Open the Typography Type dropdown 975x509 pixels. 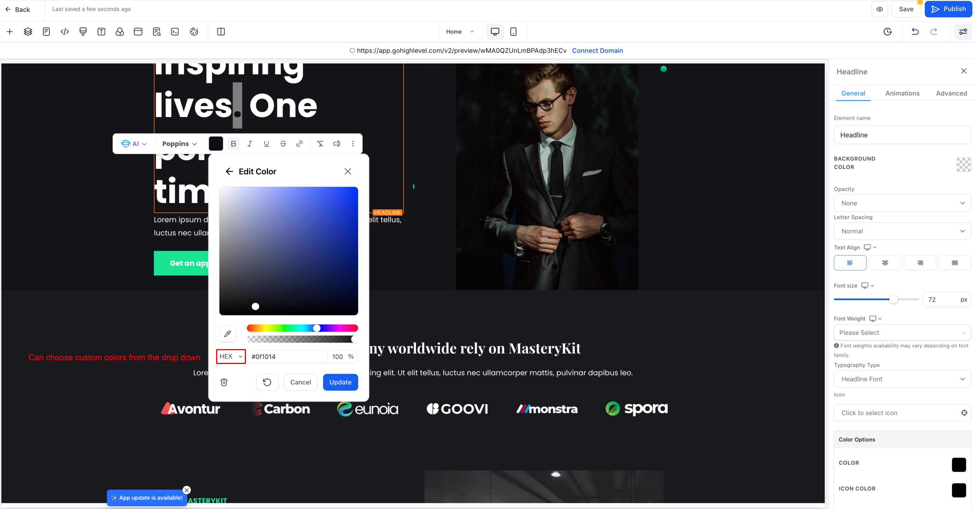(902, 379)
